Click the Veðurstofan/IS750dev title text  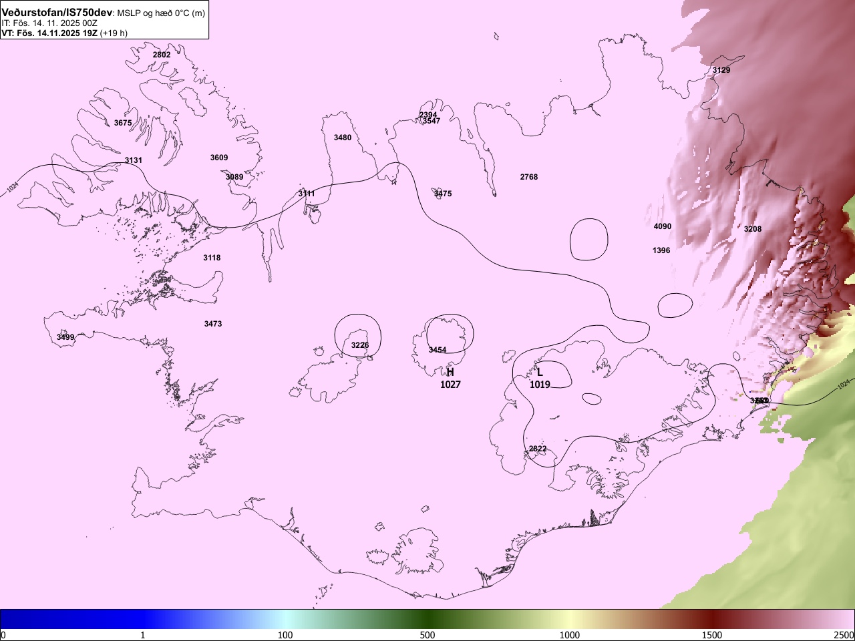pos(57,13)
